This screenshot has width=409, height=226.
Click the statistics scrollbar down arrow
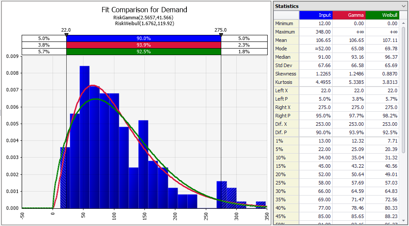pos(403,219)
